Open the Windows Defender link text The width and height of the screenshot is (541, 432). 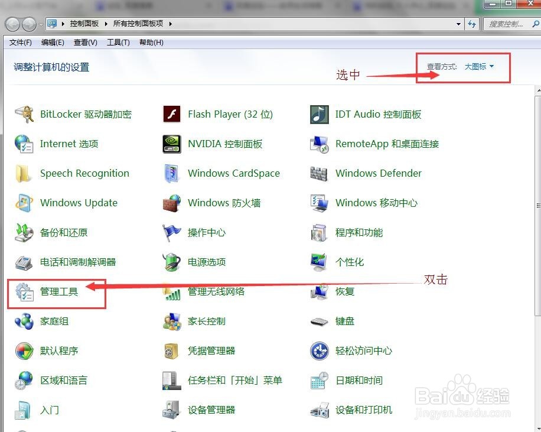pos(379,173)
